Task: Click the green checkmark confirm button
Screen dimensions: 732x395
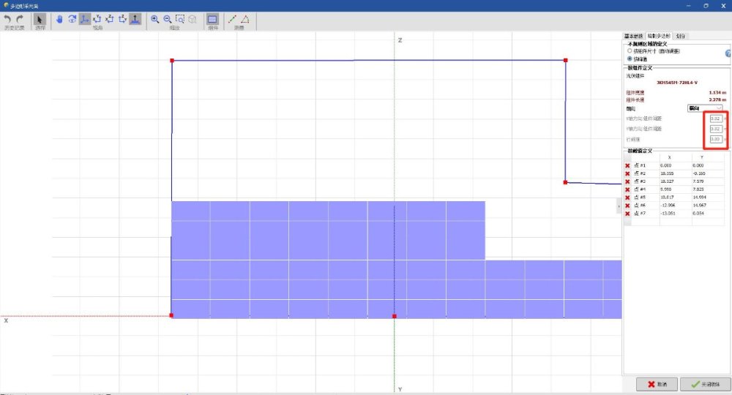Action: [x=704, y=384]
